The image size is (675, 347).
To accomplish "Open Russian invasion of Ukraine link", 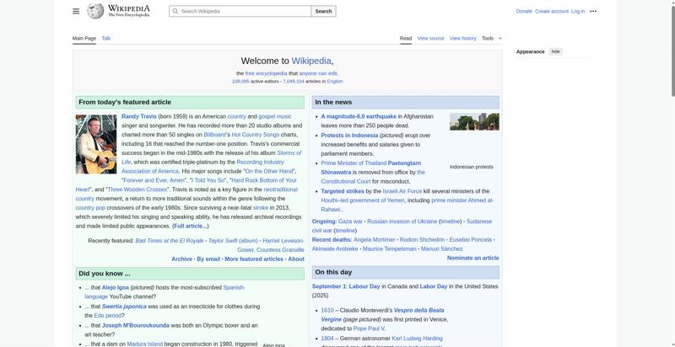I will (x=402, y=222).
